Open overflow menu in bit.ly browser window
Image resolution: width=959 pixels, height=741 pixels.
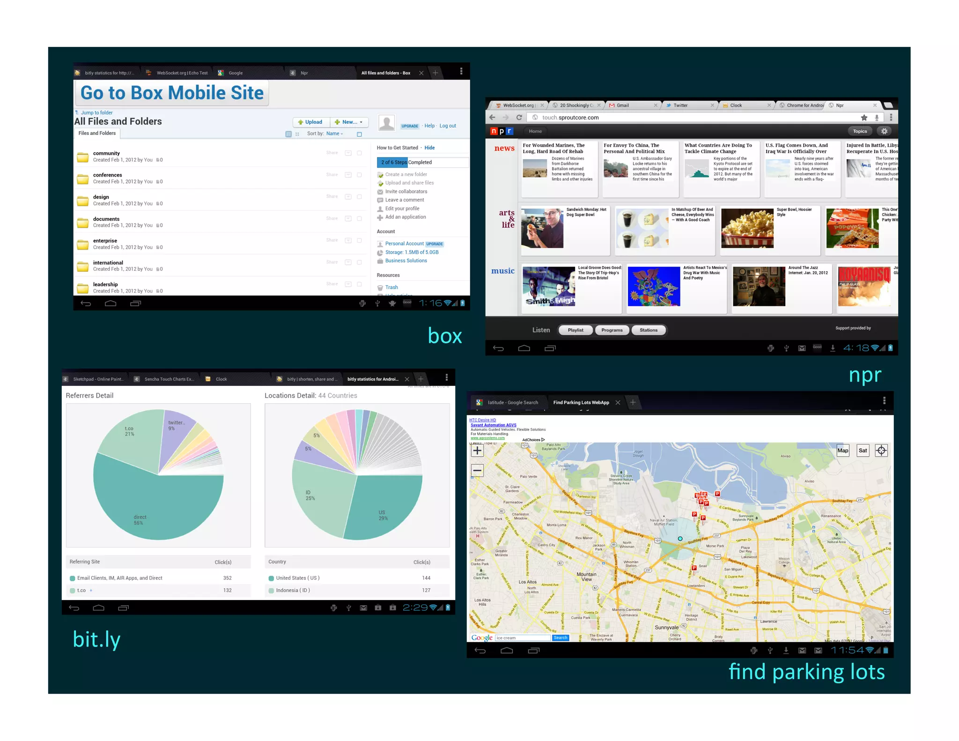coord(446,378)
